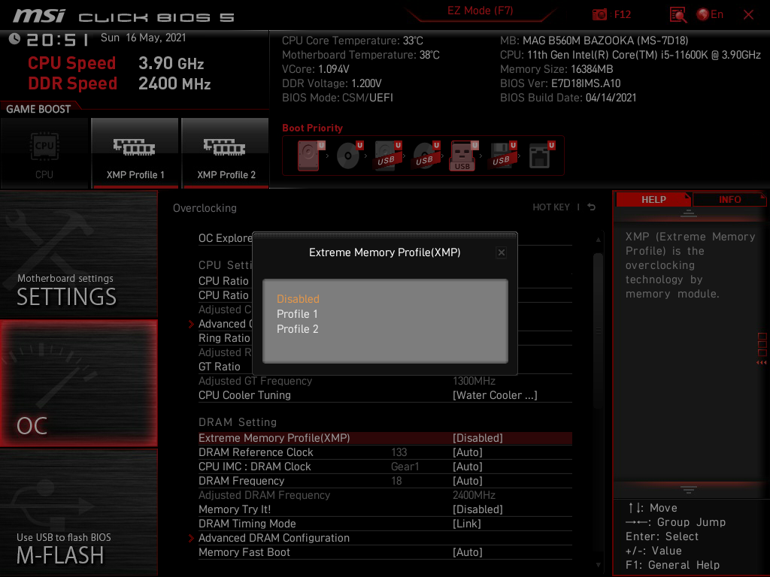Click the Adjusted GT Frequency 1300MHz value
770x577 pixels.
tap(474, 381)
